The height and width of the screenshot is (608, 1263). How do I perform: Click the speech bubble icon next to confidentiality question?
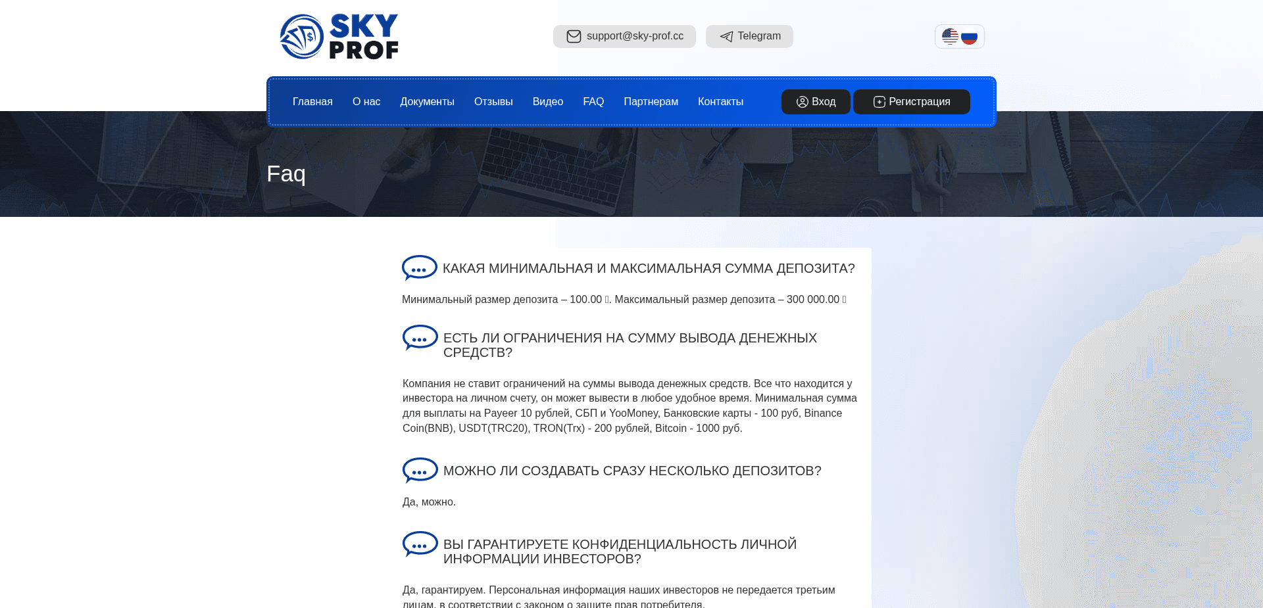point(420,544)
